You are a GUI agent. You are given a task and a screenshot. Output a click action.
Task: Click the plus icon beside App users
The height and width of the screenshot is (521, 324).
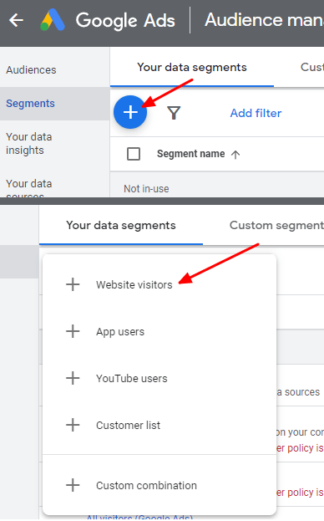[73, 332]
